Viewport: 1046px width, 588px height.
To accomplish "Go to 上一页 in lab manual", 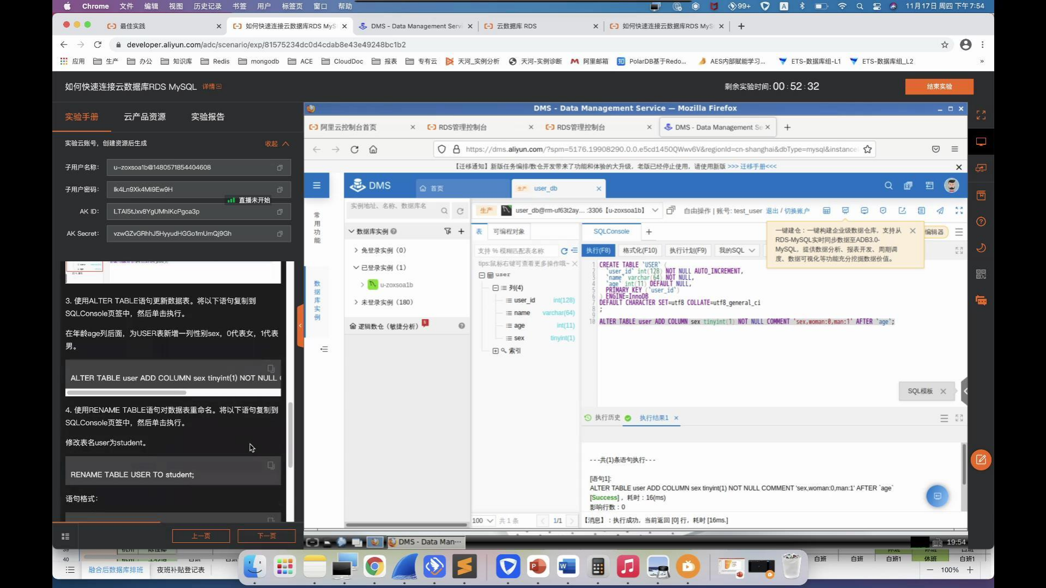I will [201, 536].
